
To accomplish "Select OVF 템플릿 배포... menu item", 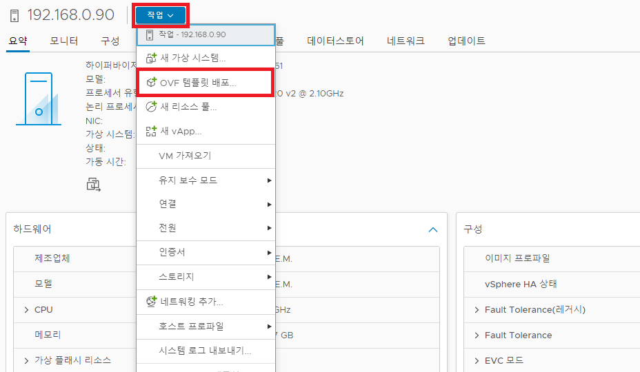I will coord(206,83).
